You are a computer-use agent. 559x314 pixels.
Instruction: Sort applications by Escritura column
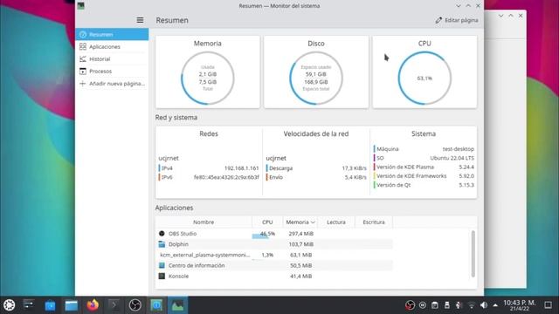[374, 222]
